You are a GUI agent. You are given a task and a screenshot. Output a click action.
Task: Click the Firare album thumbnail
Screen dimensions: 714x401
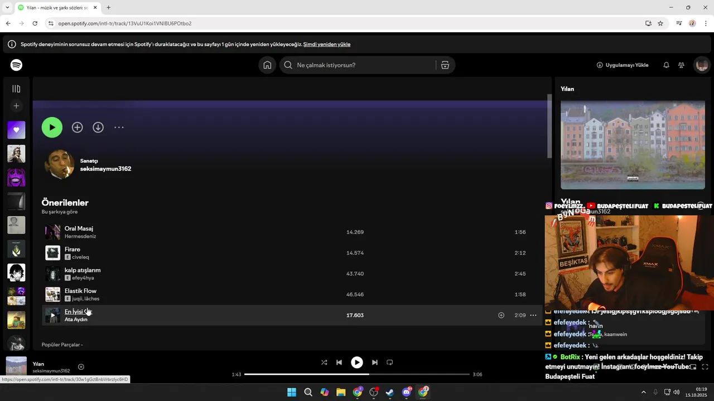click(x=52, y=253)
